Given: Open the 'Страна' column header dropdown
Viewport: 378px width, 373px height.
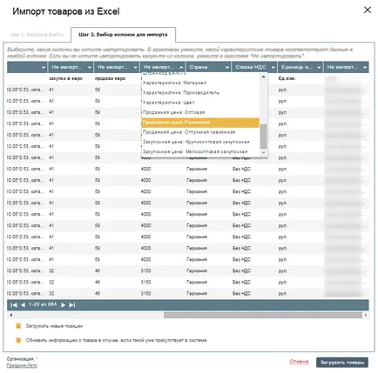Looking at the screenshot, I should tap(227, 67).
